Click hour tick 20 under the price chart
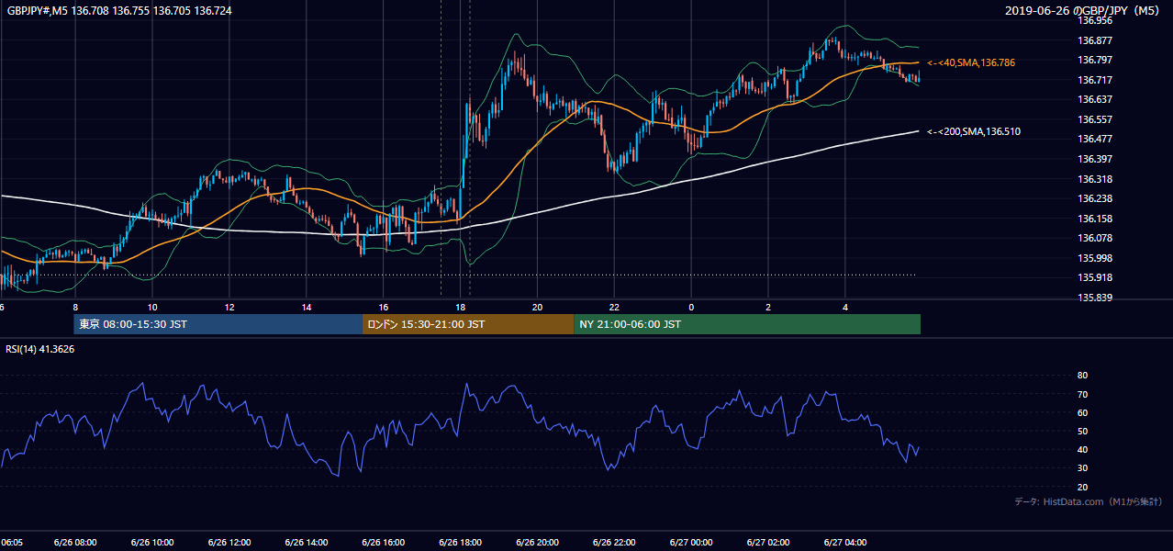1173x551 pixels. (538, 307)
